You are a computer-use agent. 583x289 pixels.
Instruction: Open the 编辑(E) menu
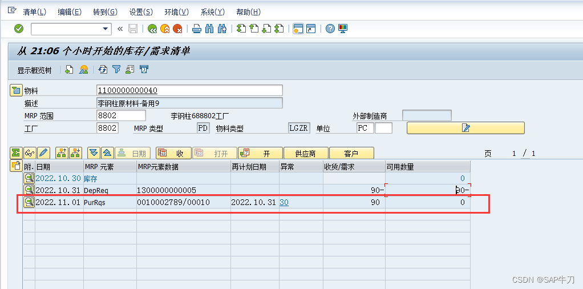click(x=70, y=12)
